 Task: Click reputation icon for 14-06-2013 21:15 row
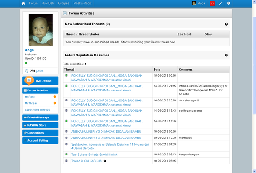66,86
